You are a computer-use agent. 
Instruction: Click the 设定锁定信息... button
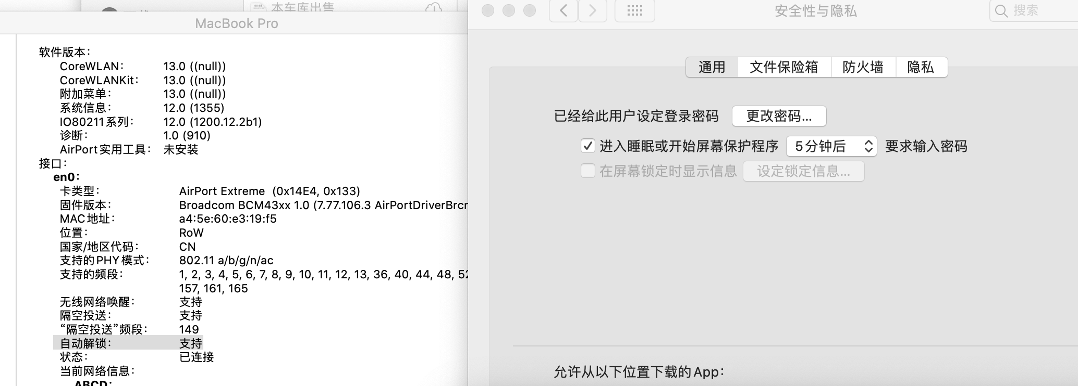pyautogui.click(x=804, y=171)
